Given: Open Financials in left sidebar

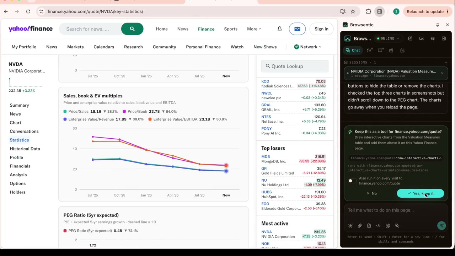Looking at the screenshot, I should (20, 166).
